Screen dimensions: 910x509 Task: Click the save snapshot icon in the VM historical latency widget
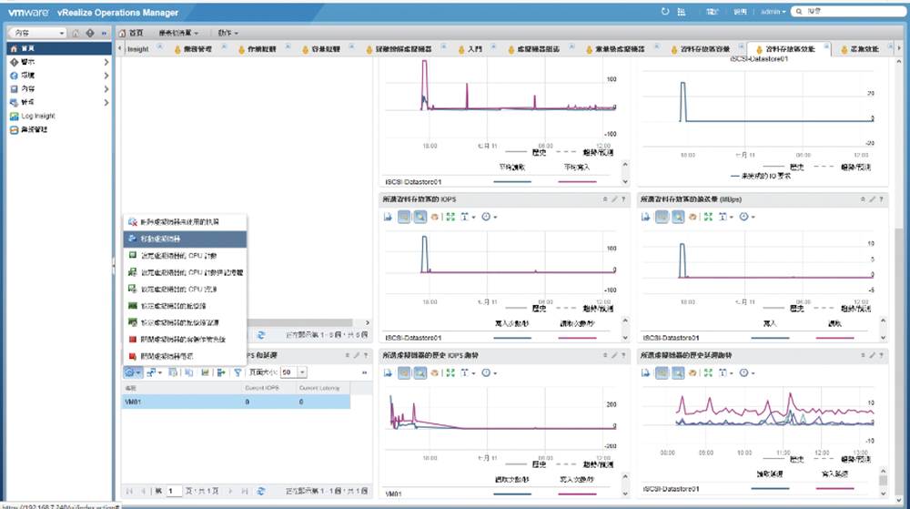point(645,373)
